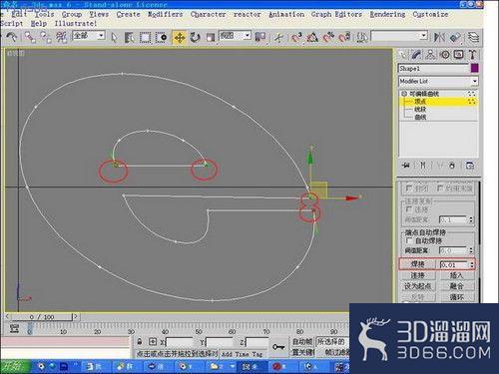Click Remove Modifier from stack icon
Viewport: 499px width, 374px height.
point(451,165)
